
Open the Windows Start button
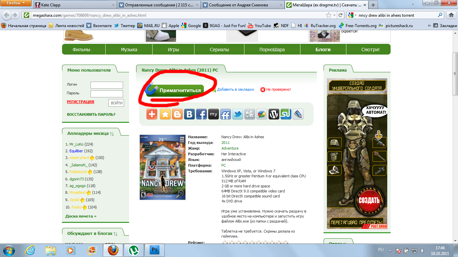click(9, 250)
